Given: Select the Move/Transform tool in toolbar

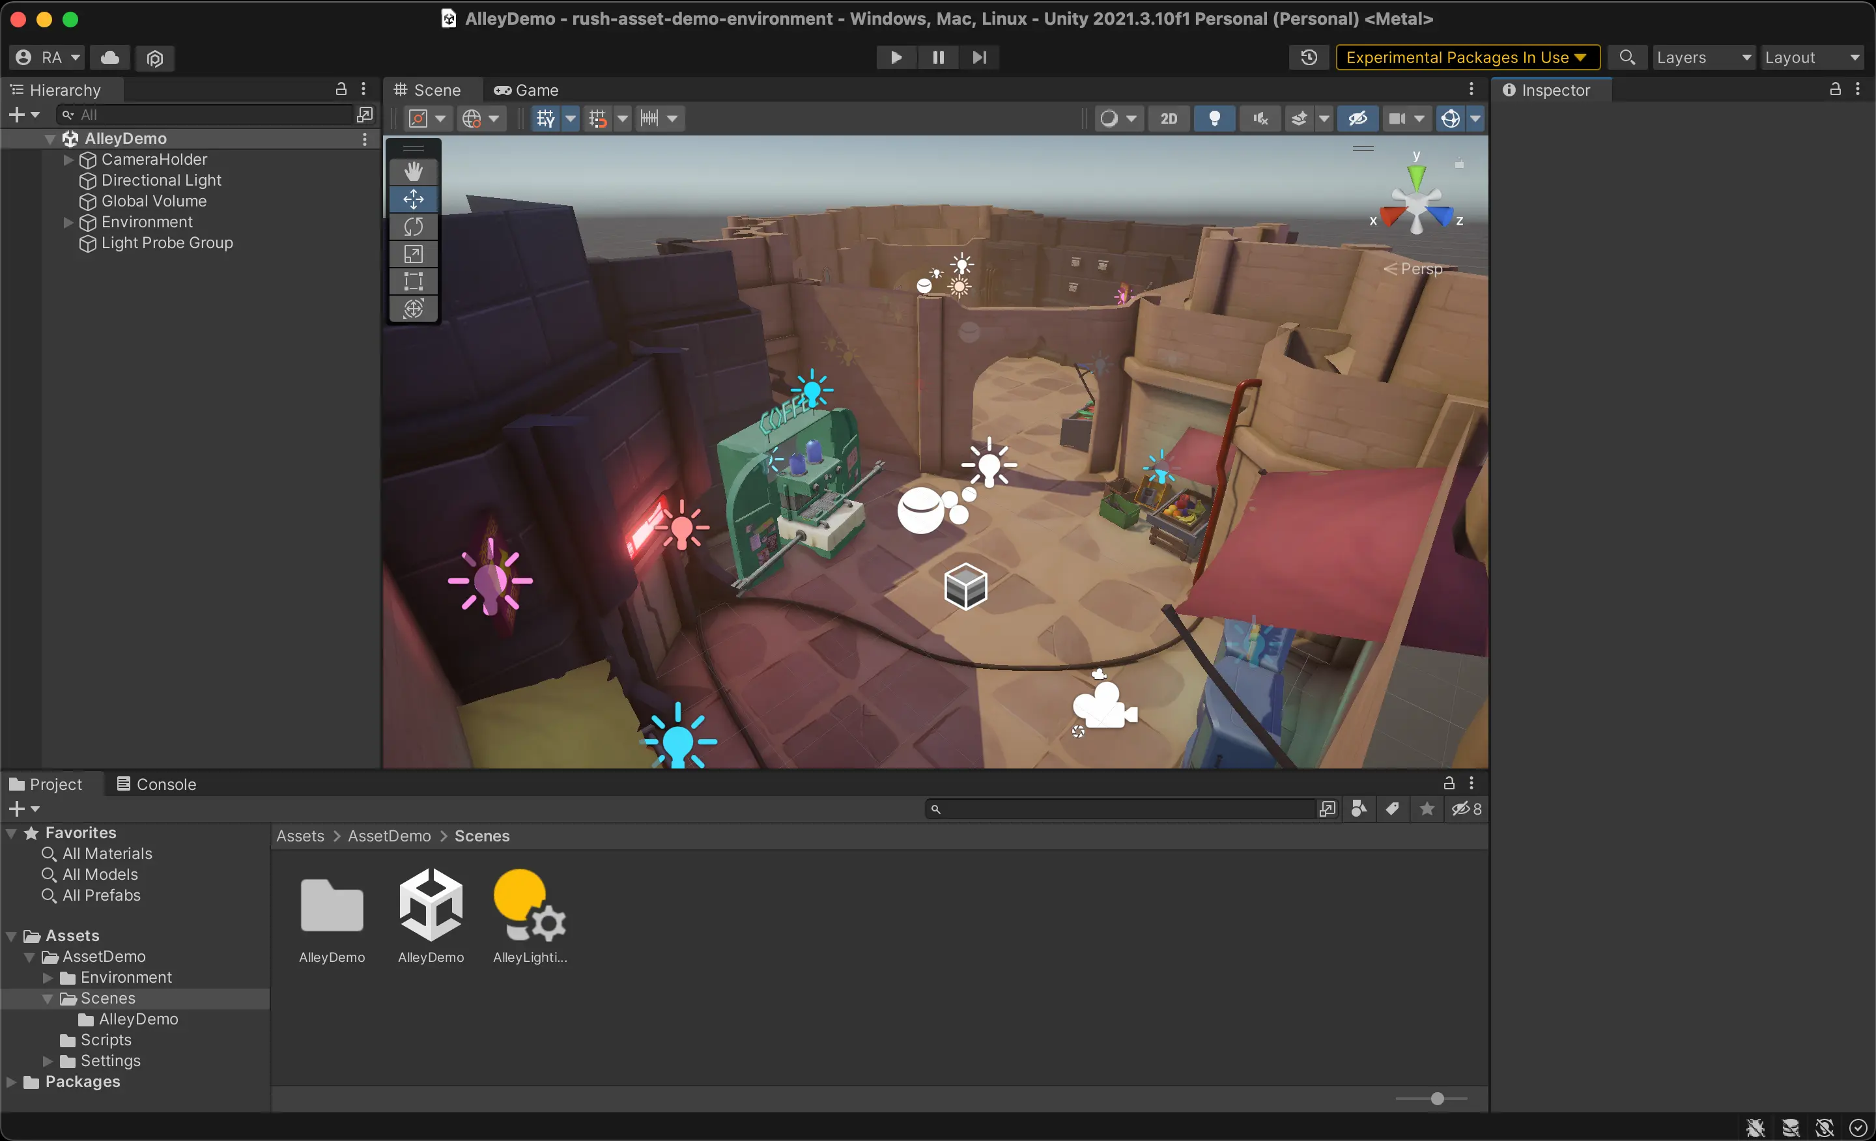Looking at the screenshot, I should click(x=416, y=198).
